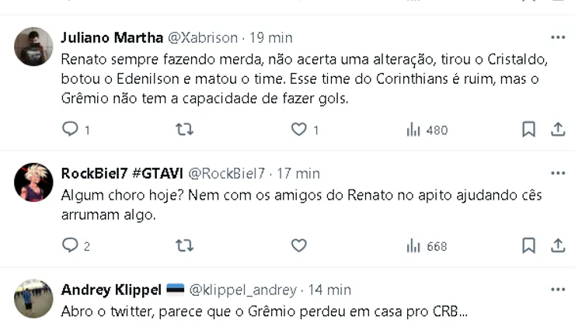Viewport: 575px width, 323px height.
Task: Share Juliano Martha's tweet
Action: (x=558, y=130)
